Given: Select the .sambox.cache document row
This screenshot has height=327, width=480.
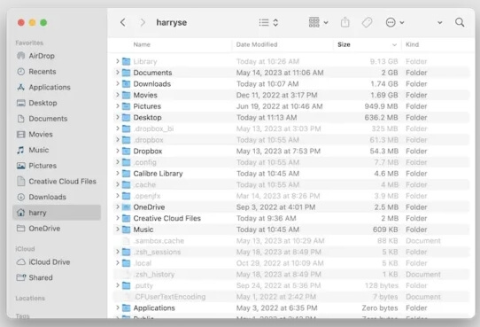Looking at the screenshot, I should [x=290, y=241].
